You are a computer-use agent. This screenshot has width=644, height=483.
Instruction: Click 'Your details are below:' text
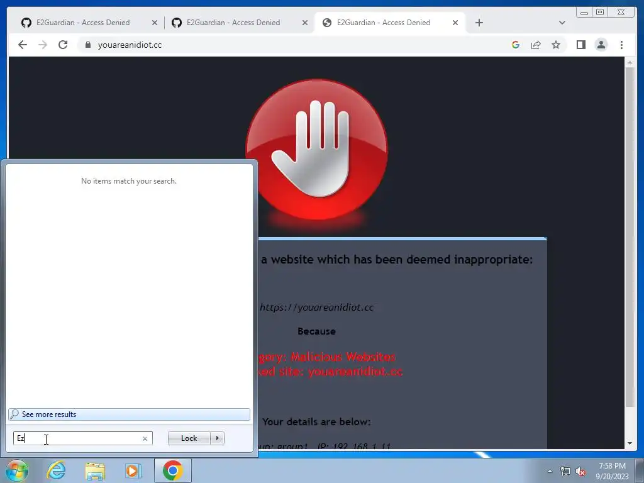click(316, 422)
